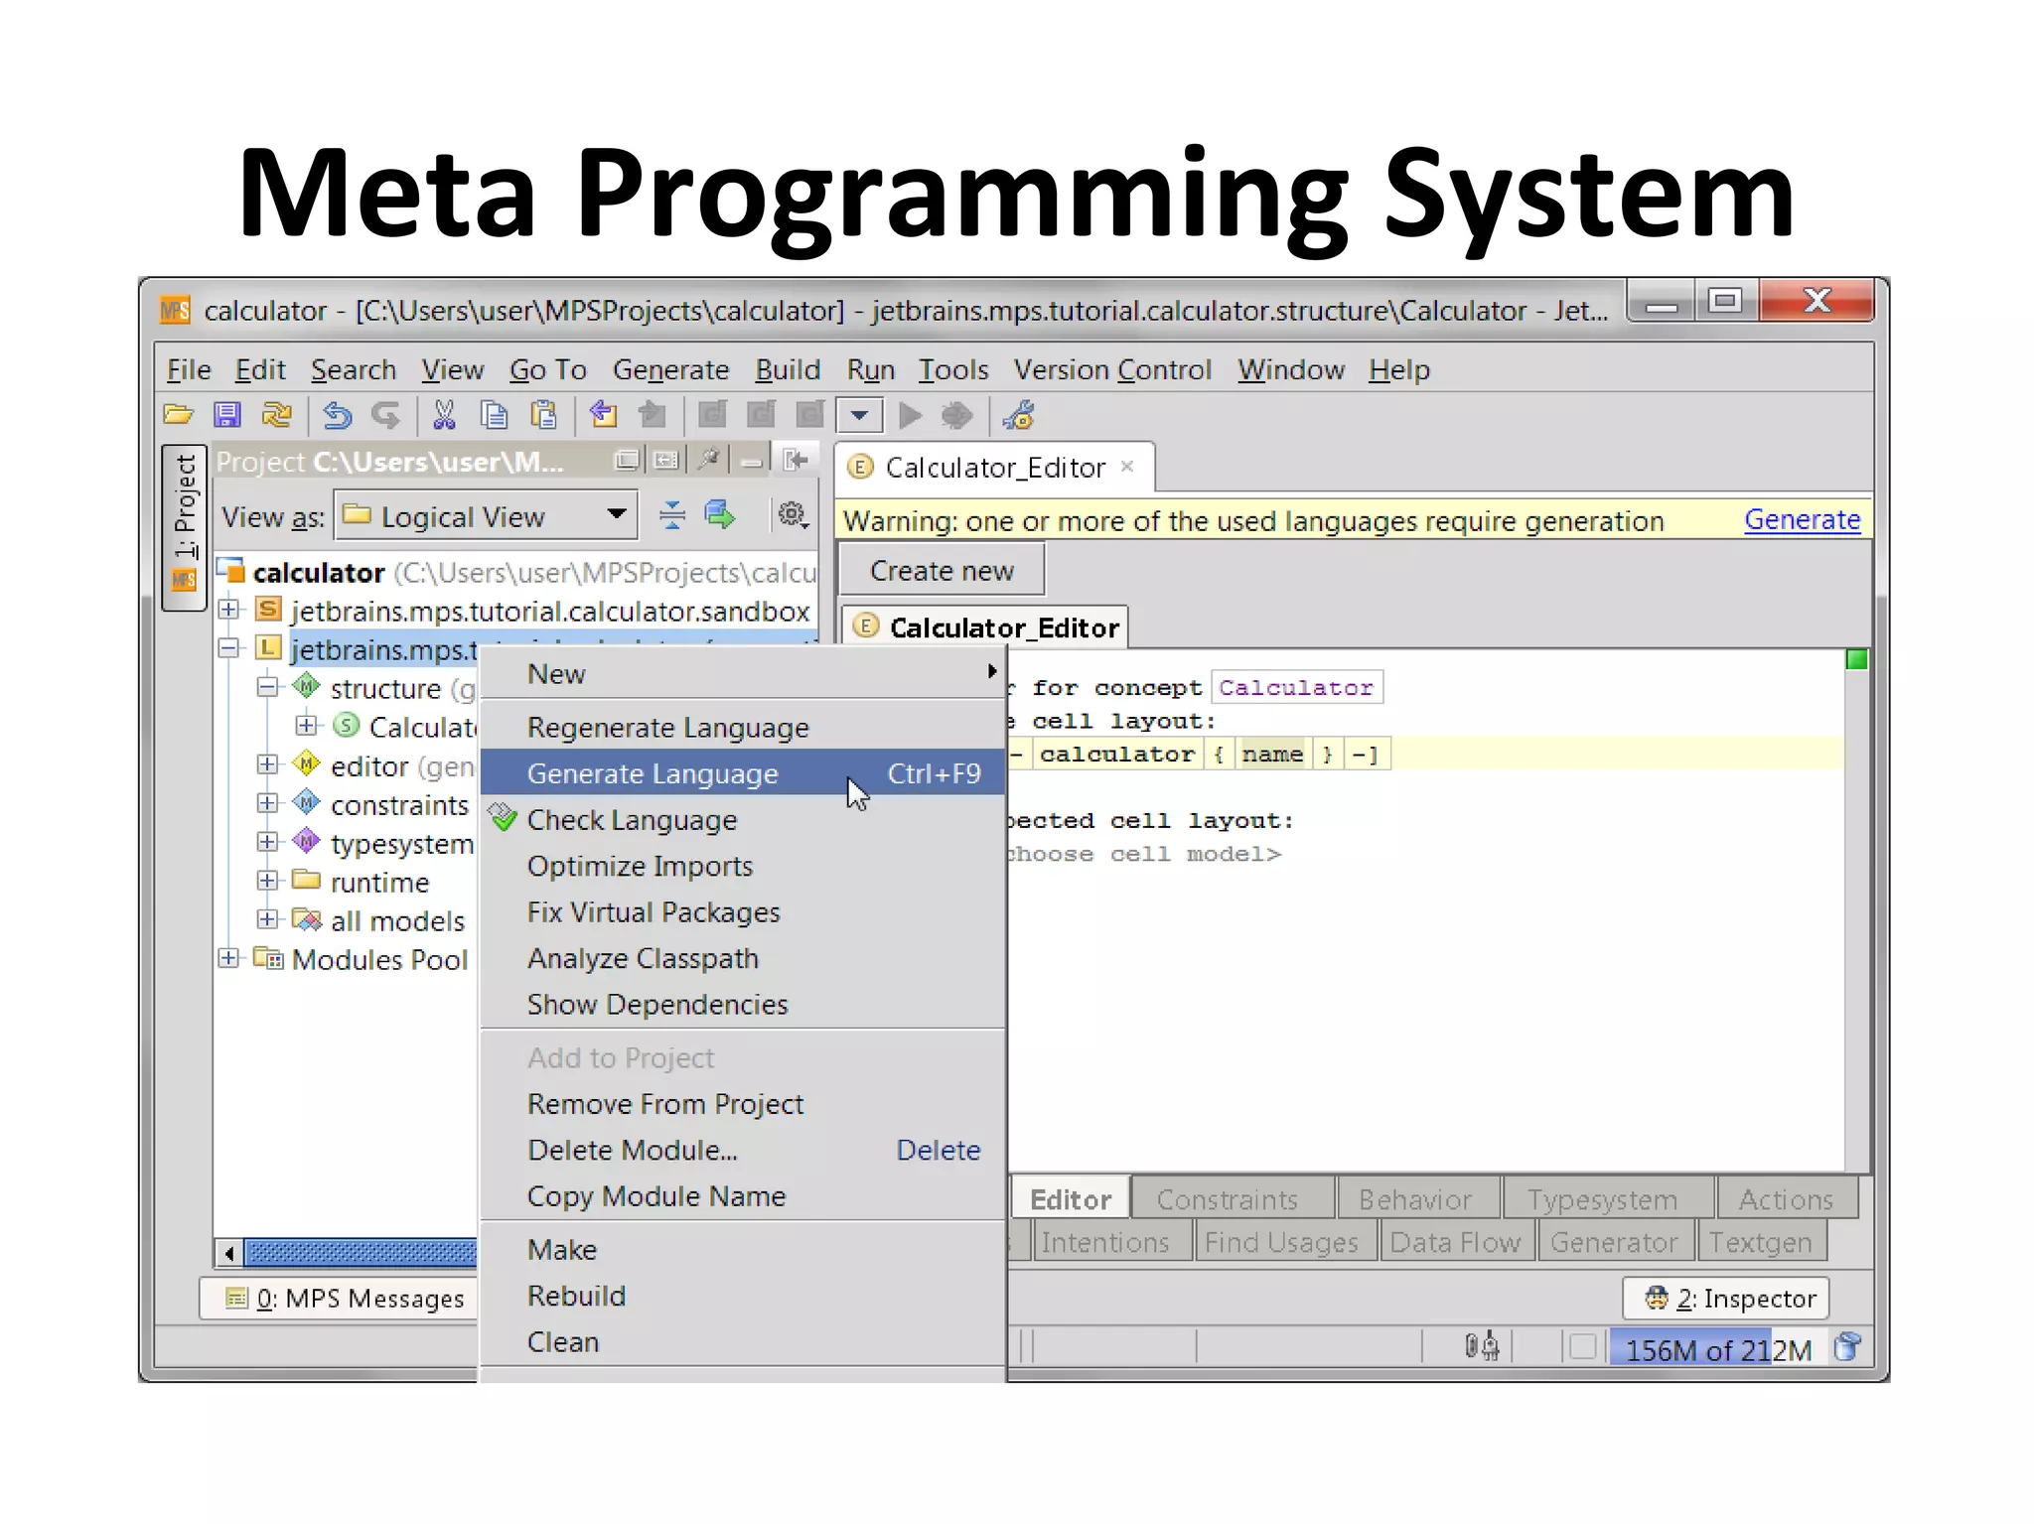Expand the jetbrains.mps.tutorial.calculator.sandbox node
This screenshot has width=2034, height=1524.
[229, 609]
